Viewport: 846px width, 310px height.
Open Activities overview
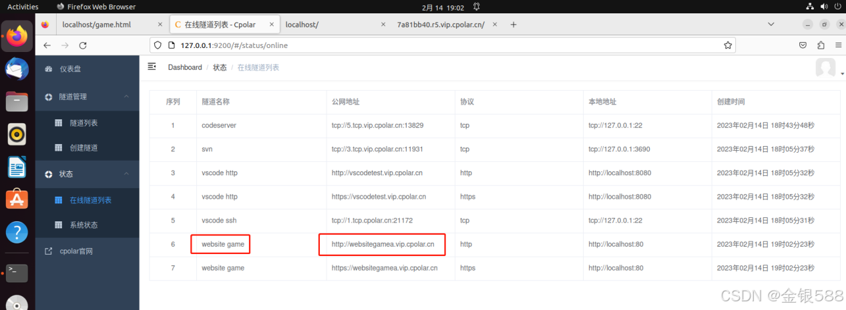pyautogui.click(x=23, y=7)
